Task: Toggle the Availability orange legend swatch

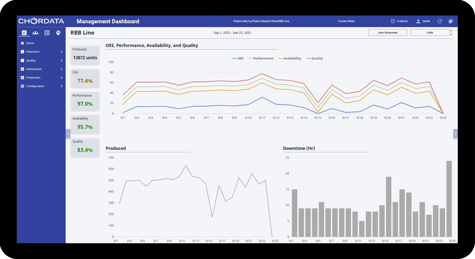Action: click(x=281, y=58)
